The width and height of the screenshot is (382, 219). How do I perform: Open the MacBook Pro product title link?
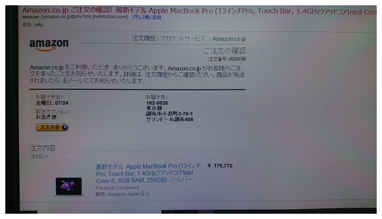[148, 174]
